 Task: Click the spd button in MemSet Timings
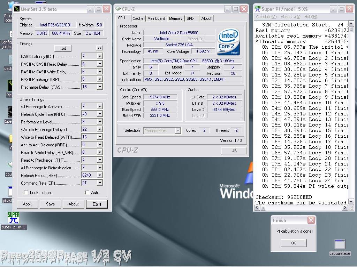(x=63, y=48)
